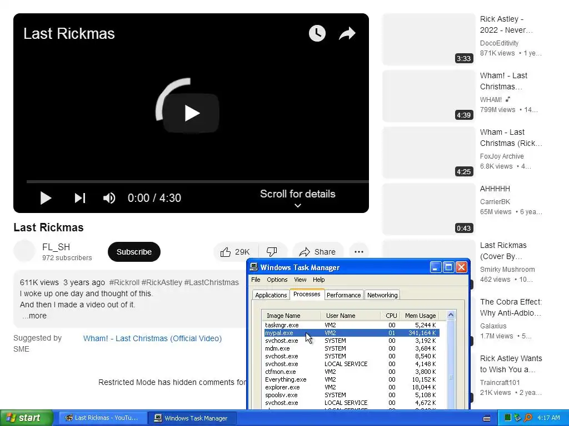The image size is (569, 426).
Task: Click the video progress bar
Action: click(197, 181)
